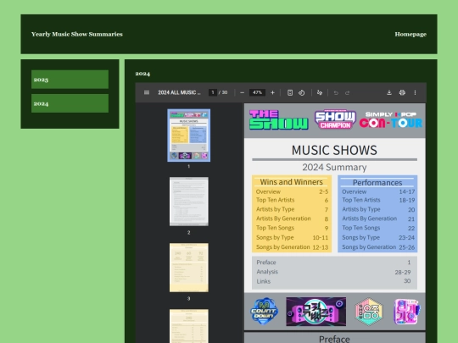Image resolution: width=458 pixels, height=343 pixels.
Task: Click Performances Overview 14-17 entry
Action: tap(378, 191)
